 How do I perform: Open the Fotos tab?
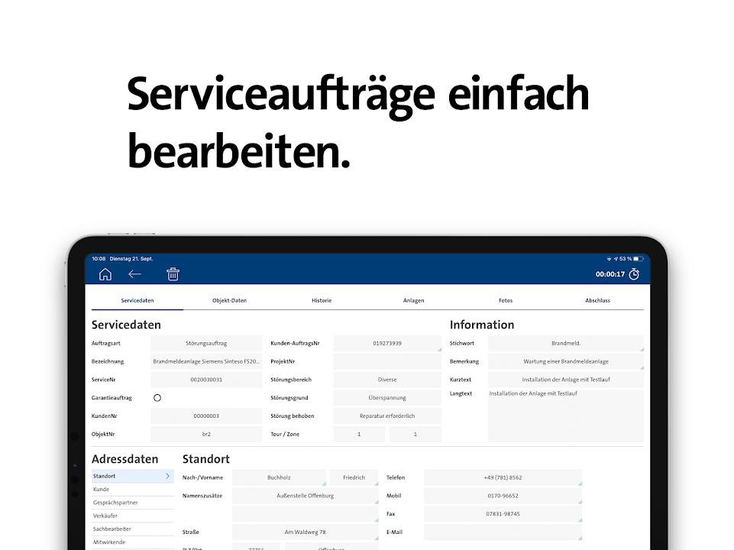click(x=506, y=301)
